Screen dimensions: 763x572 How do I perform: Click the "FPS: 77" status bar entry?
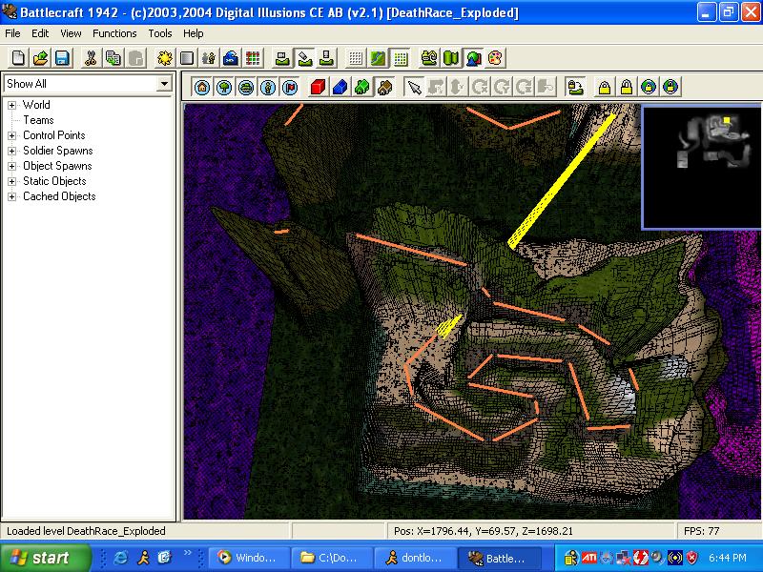click(x=701, y=531)
